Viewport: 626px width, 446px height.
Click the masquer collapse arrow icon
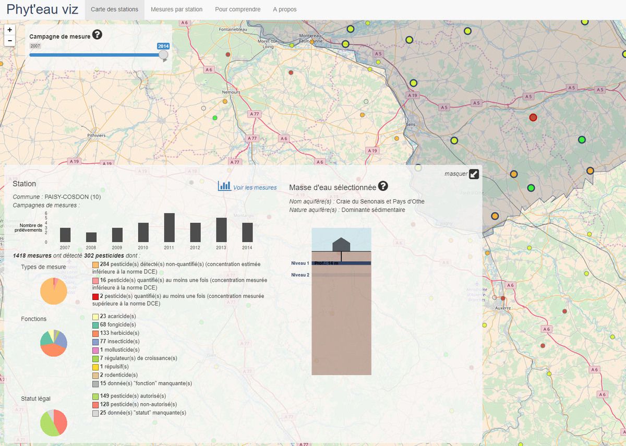click(474, 174)
